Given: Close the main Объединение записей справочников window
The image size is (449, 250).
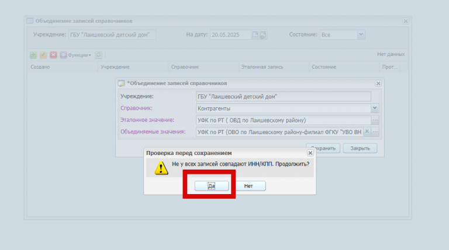Looking at the screenshot, I should (406, 21).
